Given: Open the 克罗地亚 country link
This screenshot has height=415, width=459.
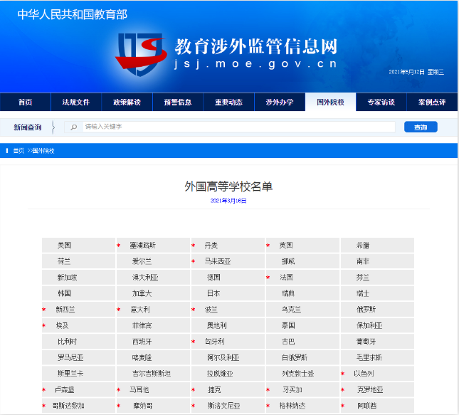Looking at the screenshot, I should pos(370,390).
